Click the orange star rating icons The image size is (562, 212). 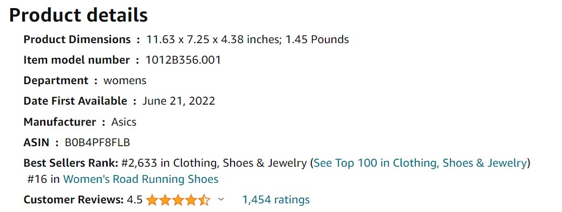tap(178, 200)
